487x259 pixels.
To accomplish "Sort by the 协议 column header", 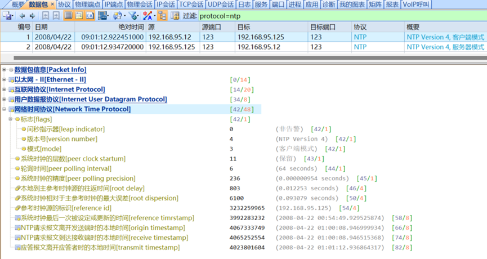I will pyautogui.click(x=360, y=26).
